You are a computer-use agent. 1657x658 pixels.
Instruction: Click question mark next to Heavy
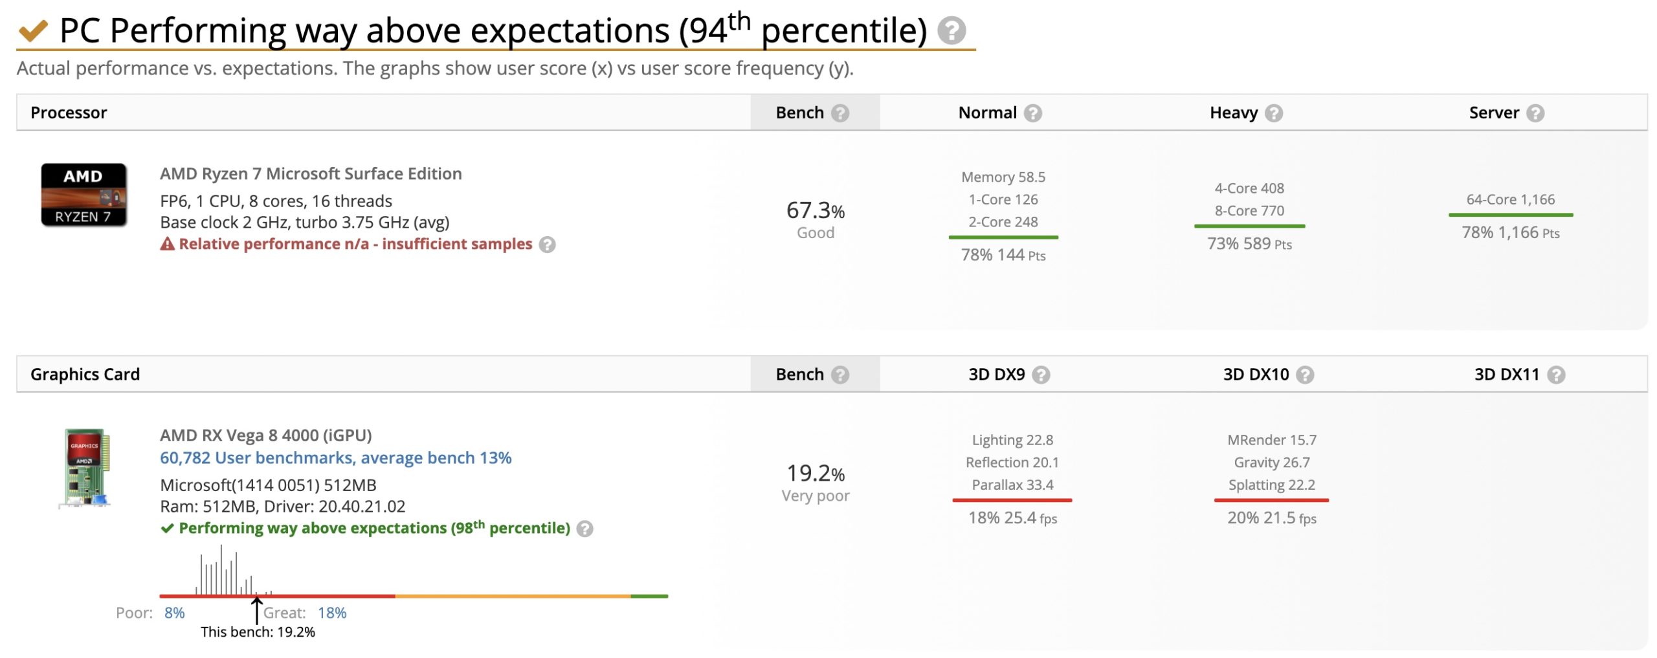click(x=1274, y=113)
